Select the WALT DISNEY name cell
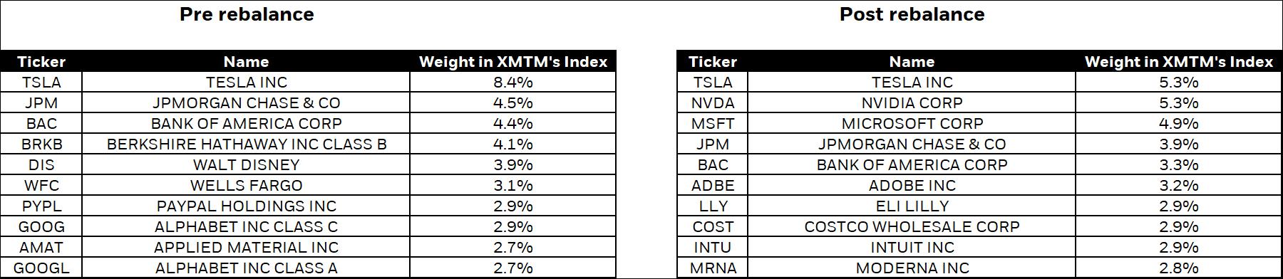 pos(246,164)
